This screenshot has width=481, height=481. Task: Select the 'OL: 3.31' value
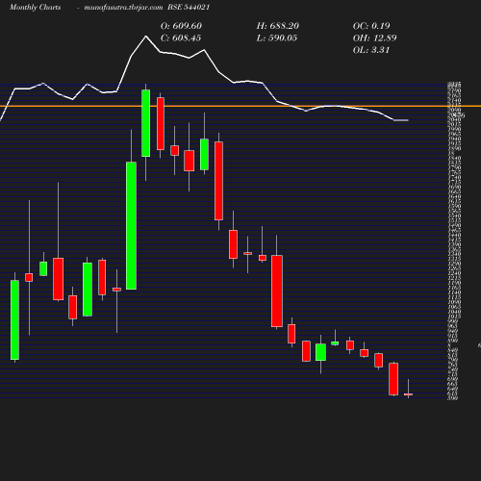371,50
